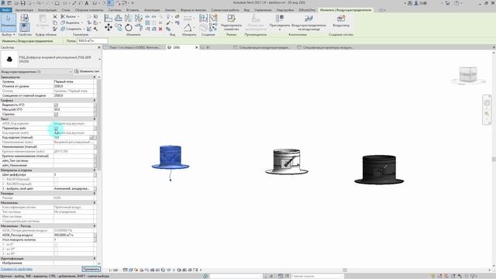Toggle the Параметры auto checkbox
Image resolution: width=496 pixels, height=279 pixels.
[x=56, y=128]
